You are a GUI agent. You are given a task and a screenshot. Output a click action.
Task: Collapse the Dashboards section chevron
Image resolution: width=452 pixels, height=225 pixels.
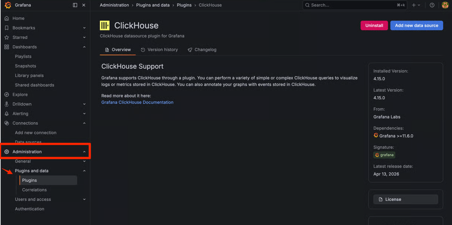click(x=84, y=47)
